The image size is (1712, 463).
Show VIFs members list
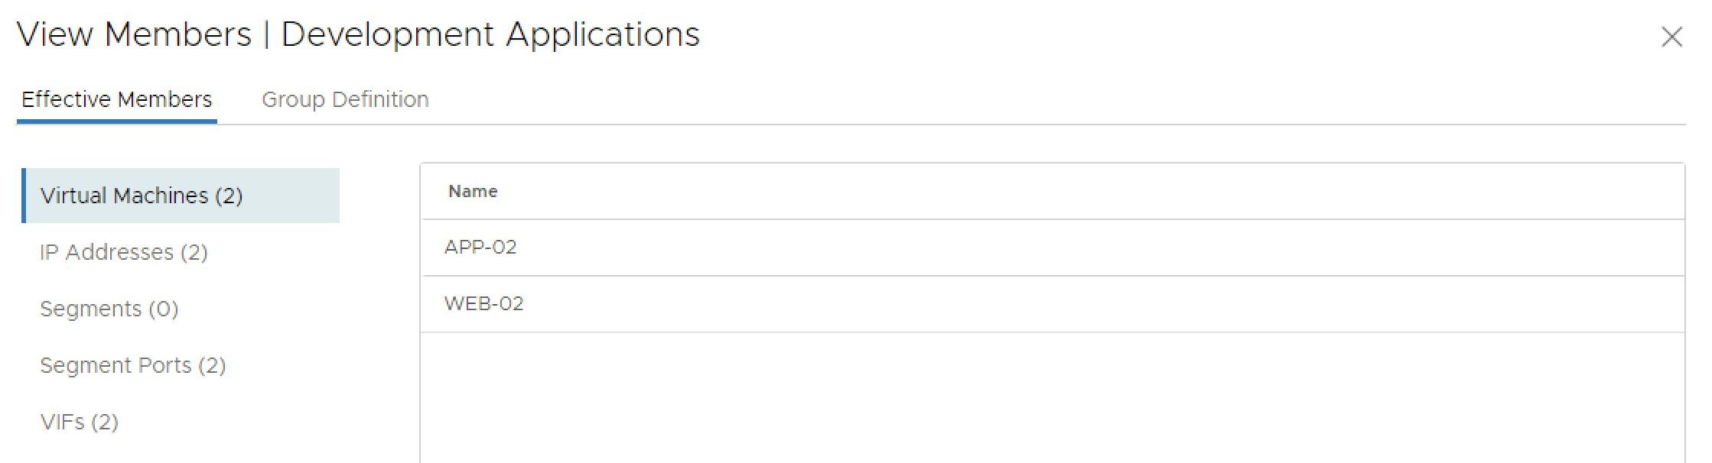(x=79, y=423)
